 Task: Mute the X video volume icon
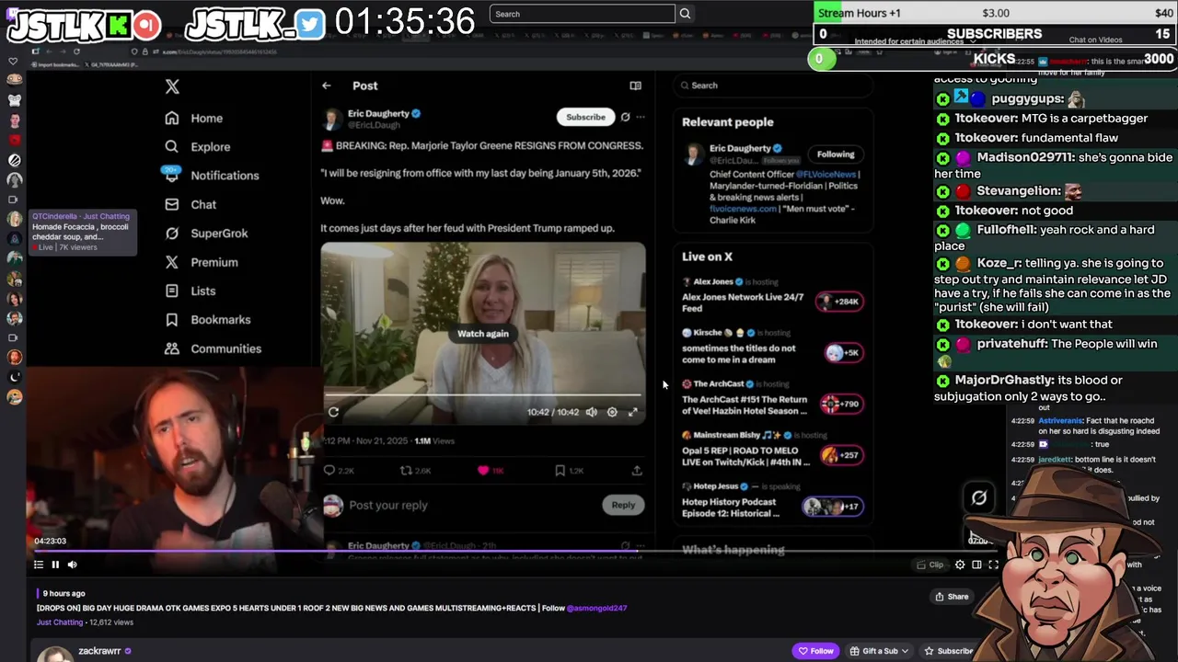coord(592,412)
